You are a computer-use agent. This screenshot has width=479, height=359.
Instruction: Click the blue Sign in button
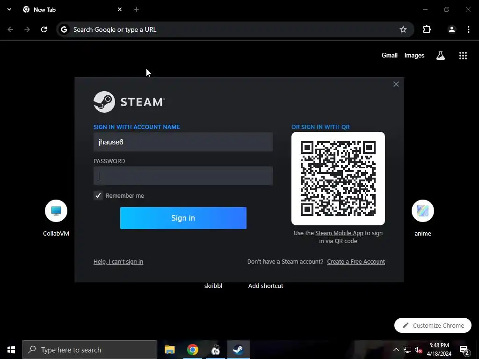[183, 218]
